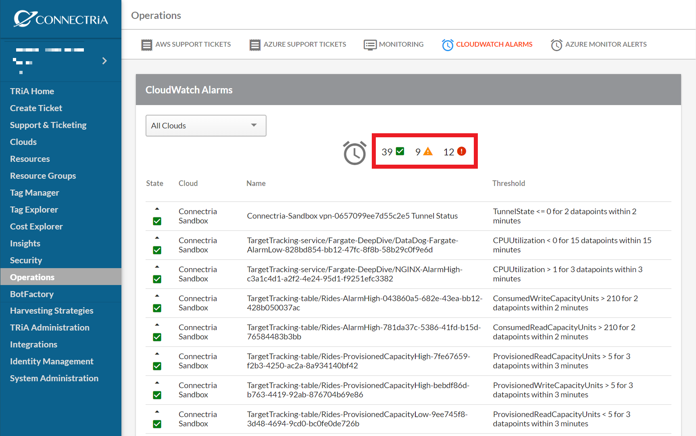Image resolution: width=696 pixels, height=436 pixels.
Task: Click the CloudWatch Alarms clock icon in tab
Action: 448,45
